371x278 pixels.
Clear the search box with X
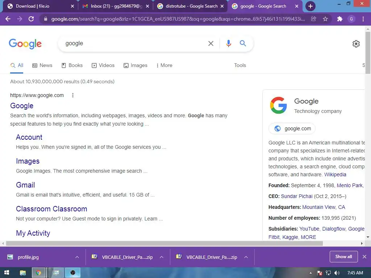coord(210,43)
